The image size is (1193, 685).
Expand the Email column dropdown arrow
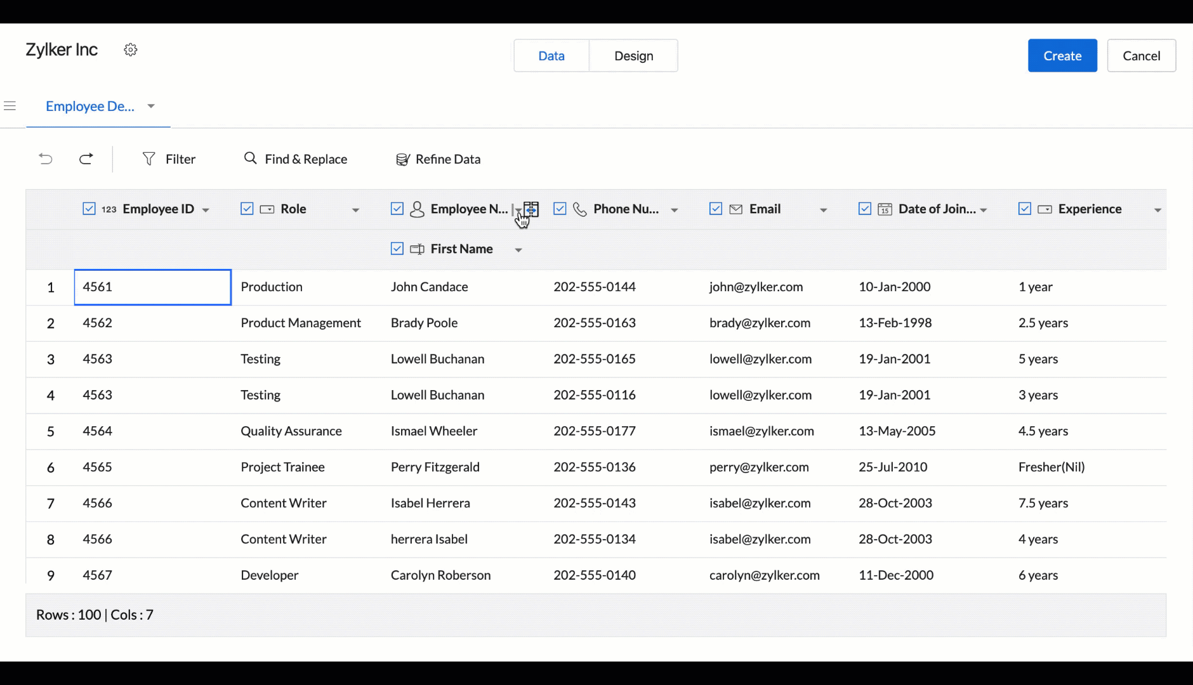pyautogui.click(x=823, y=210)
